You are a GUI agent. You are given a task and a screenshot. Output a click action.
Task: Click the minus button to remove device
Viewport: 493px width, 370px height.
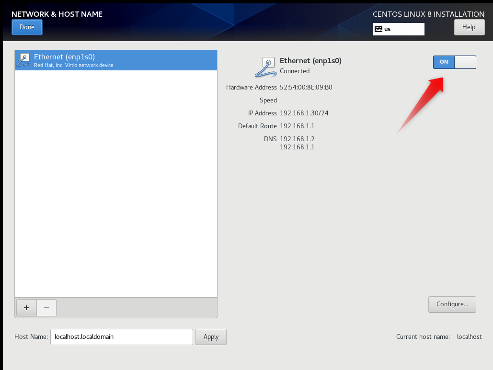46,308
